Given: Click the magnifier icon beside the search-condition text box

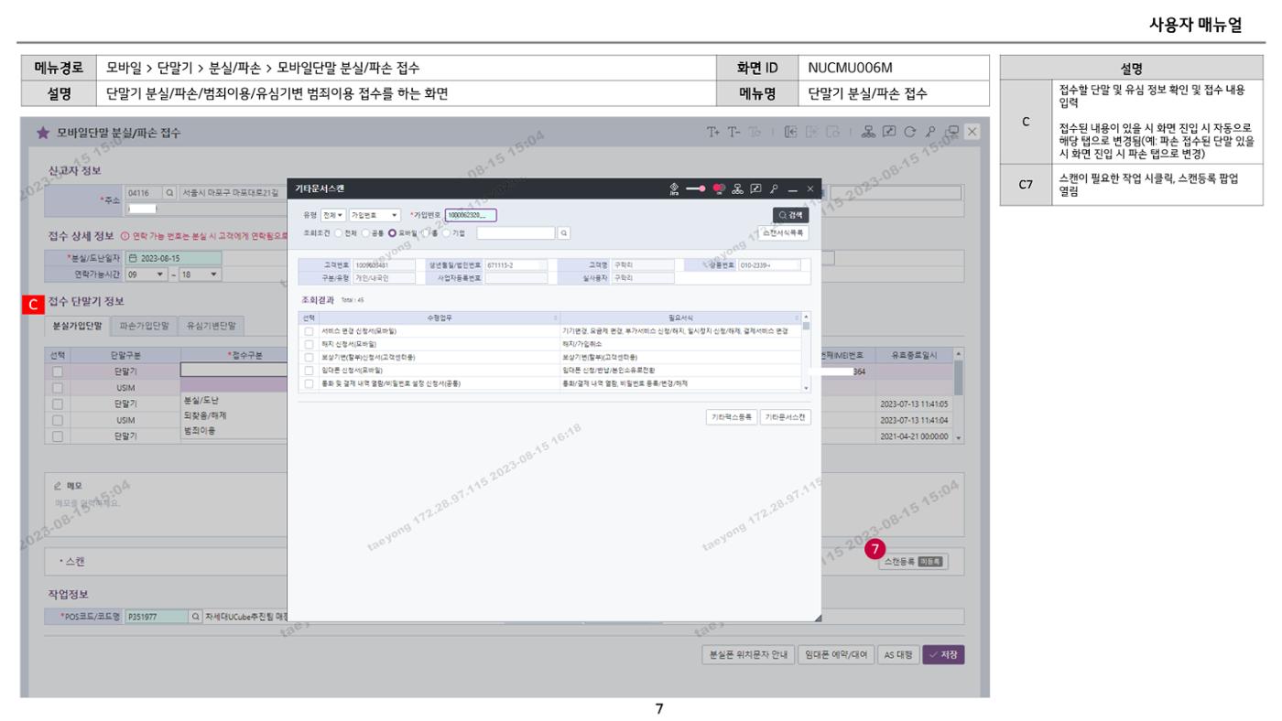Looking at the screenshot, I should pyautogui.click(x=563, y=233).
